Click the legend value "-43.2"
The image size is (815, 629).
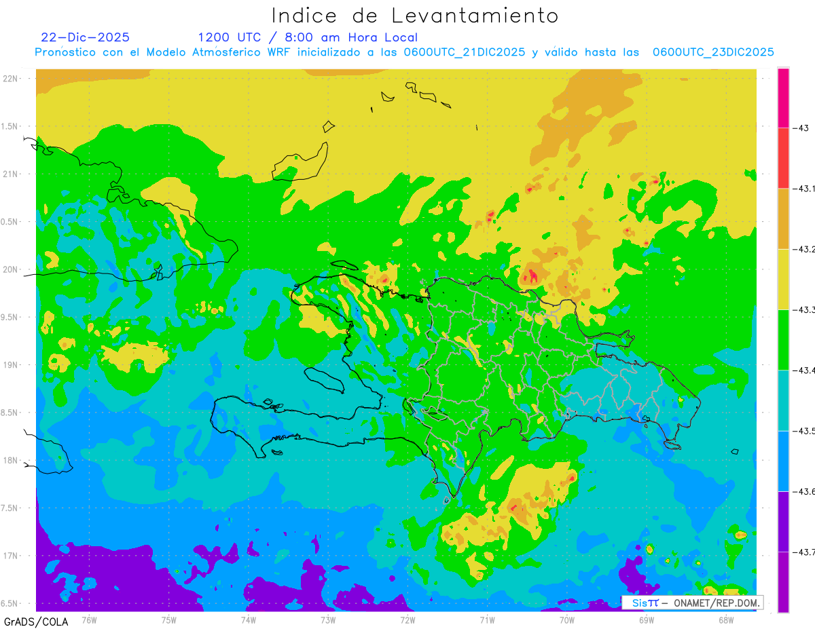point(804,249)
